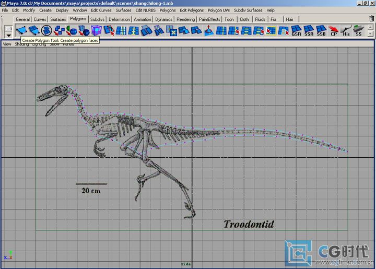
Task: Click the folded planes icon left of merge
Action: click(159, 30)
